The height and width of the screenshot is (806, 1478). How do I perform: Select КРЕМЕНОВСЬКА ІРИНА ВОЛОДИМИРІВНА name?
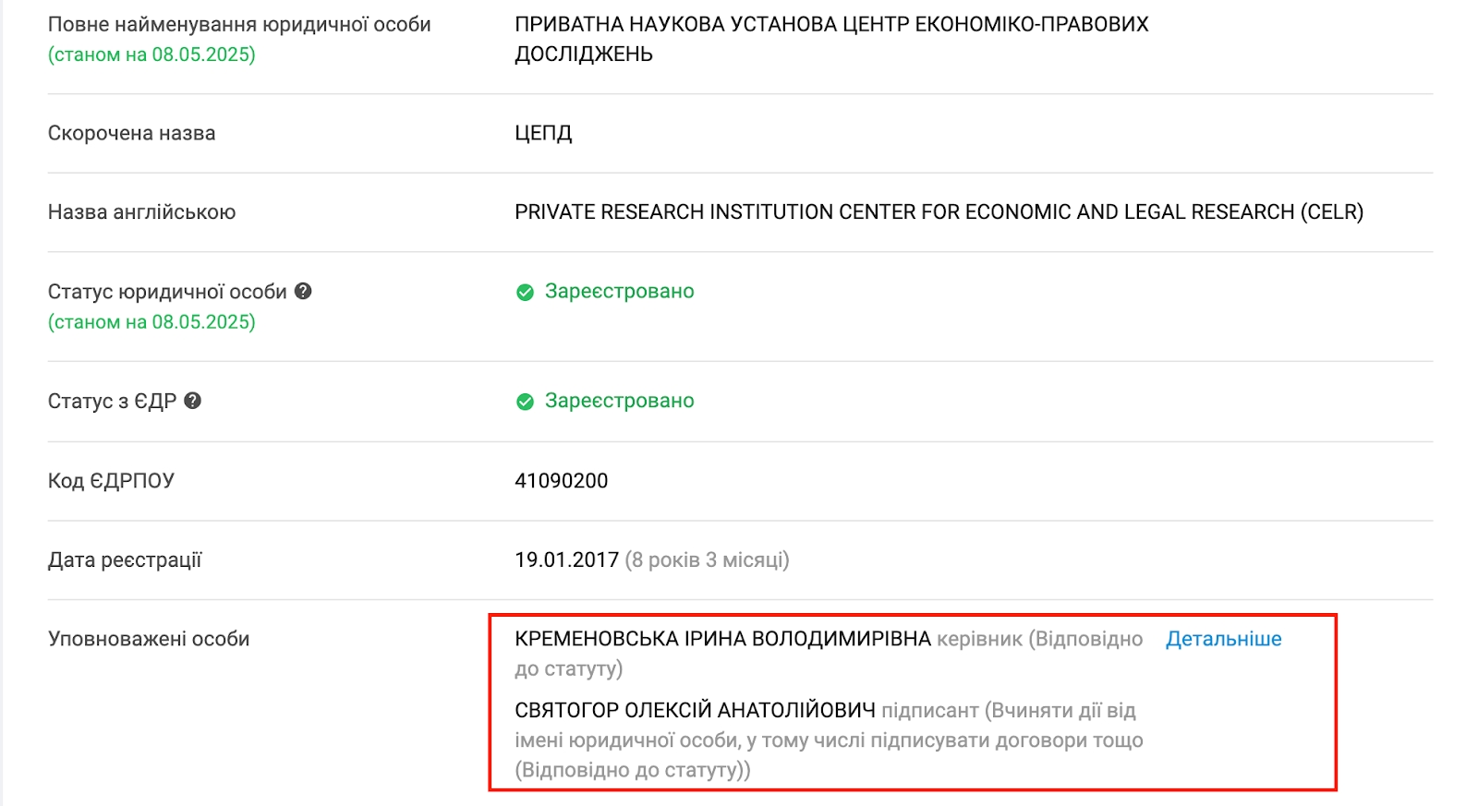pyautogui.click(x=723, y=639)
